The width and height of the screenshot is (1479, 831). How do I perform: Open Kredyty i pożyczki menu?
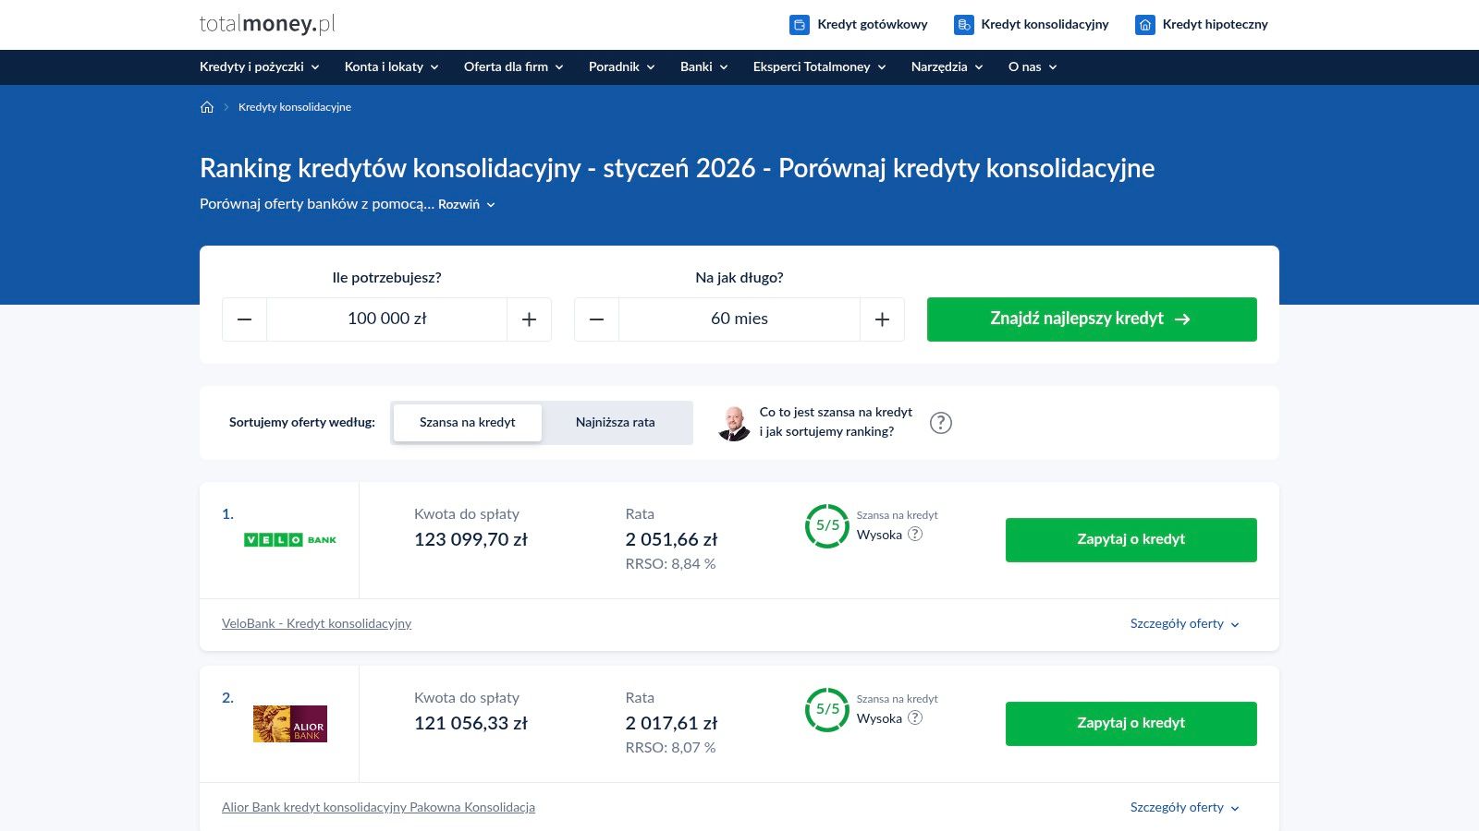260,66
